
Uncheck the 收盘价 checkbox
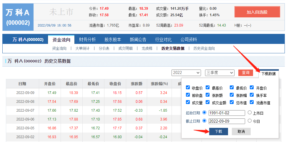point(188,87)
